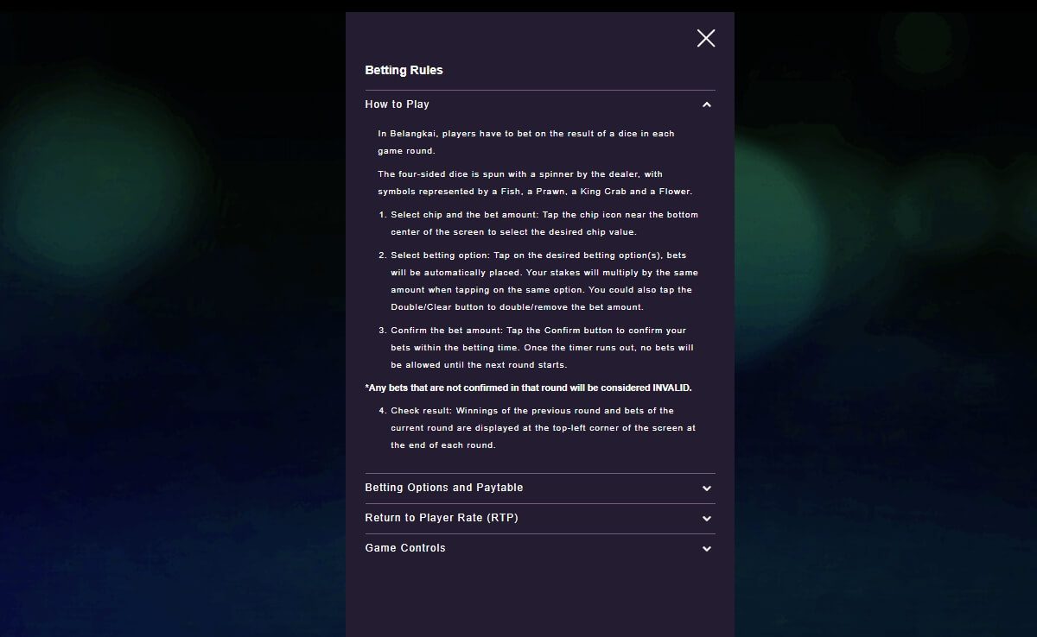Close the Betting Rules panel
The image size is (1037, 637).
point(706,38)
